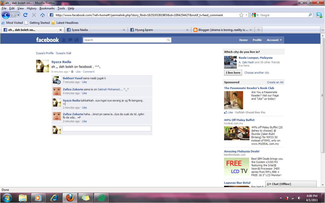Click the facebook logo in header
This screenshot has height=203, width=325.
pyautogui.click(x=47, y=40)
